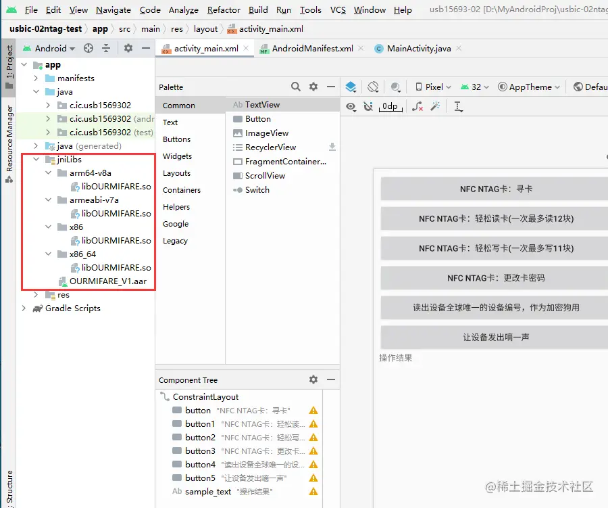Toggle view options eye icon
The height and width of the screenshot is (508, 608).
(x=351, y=106)
